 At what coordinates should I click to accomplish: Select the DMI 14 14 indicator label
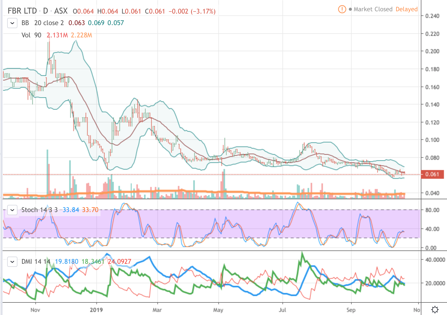tap(36, 261)
